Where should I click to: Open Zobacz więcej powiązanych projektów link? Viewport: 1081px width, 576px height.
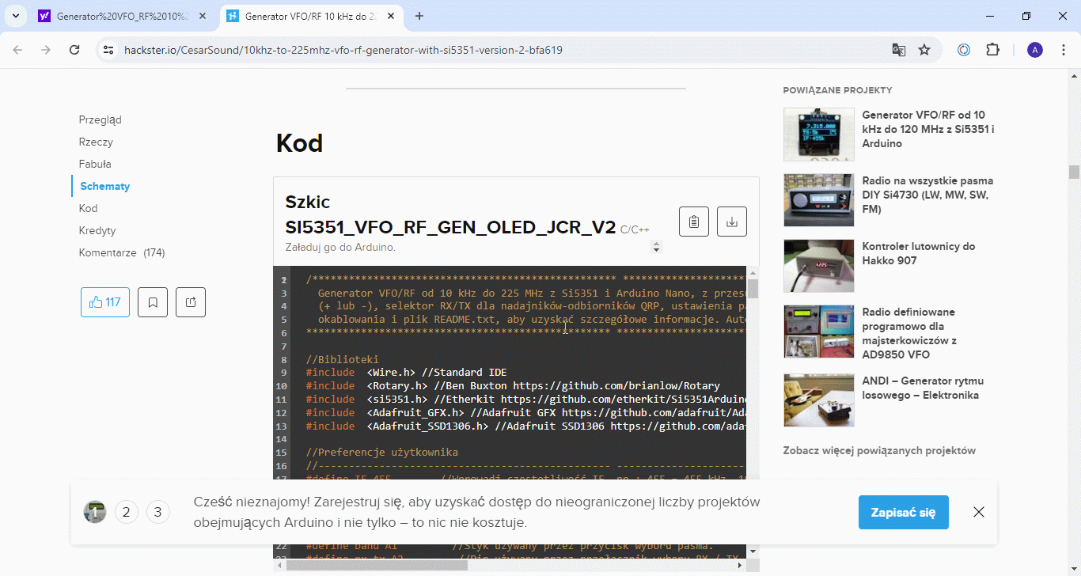879,451
